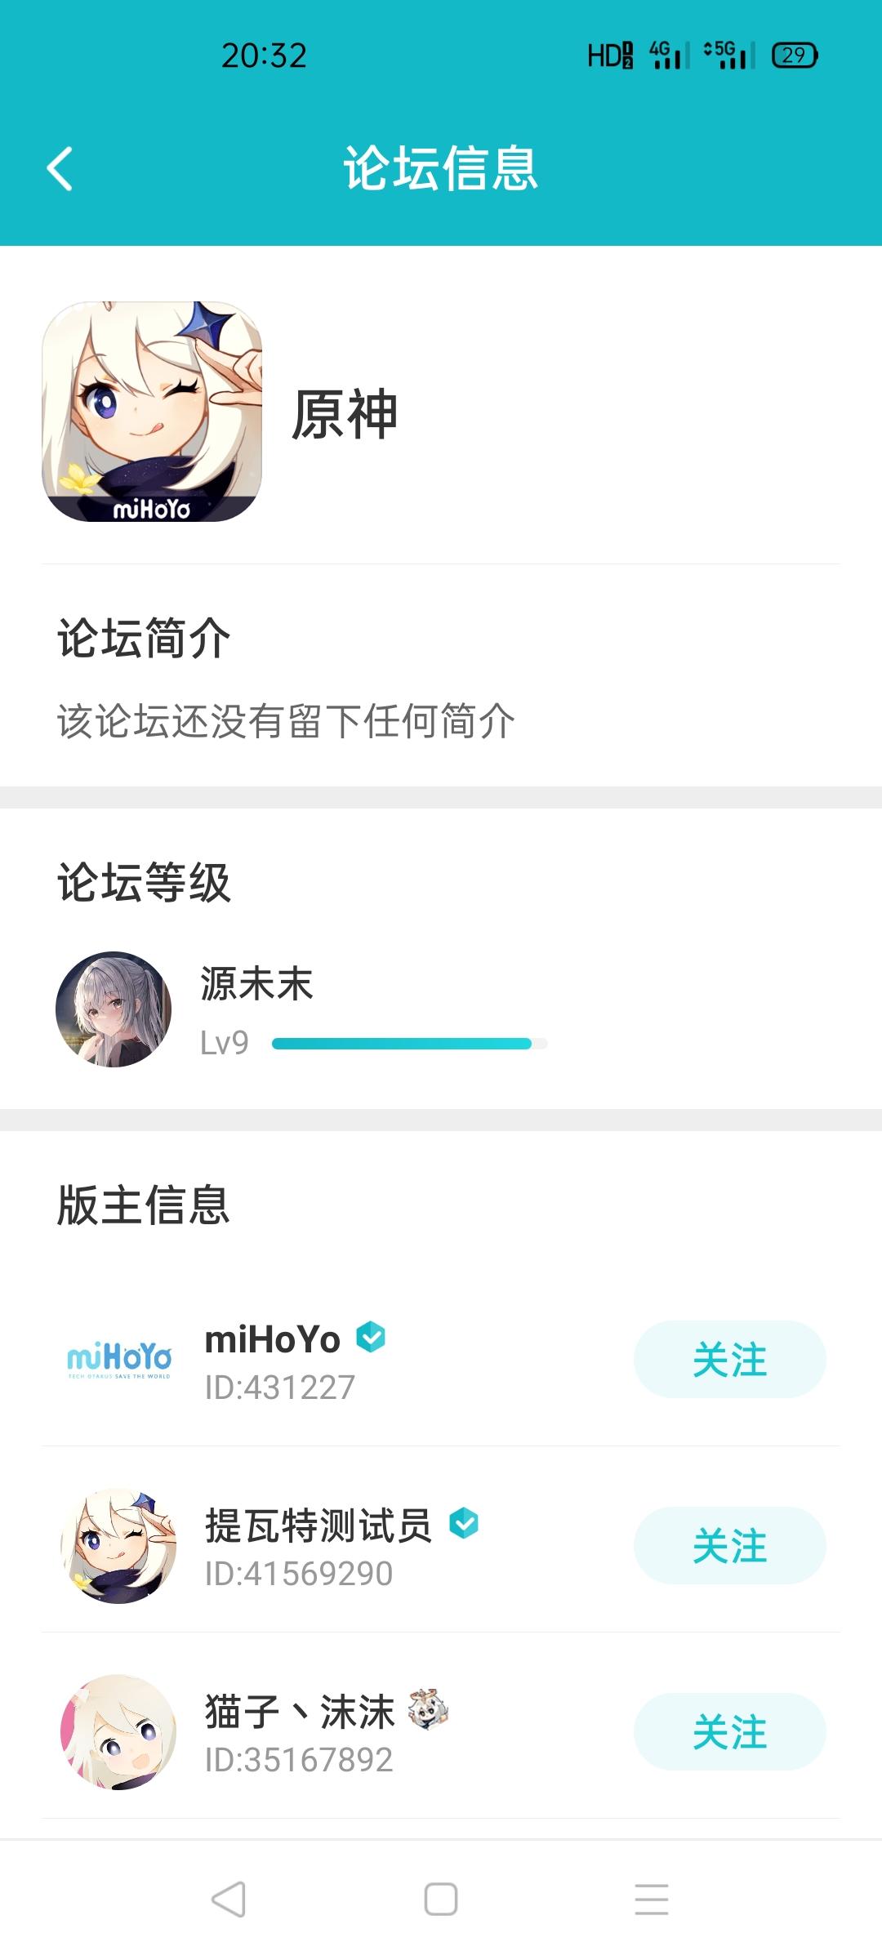Tap miHoYo's verified badge icon
The height and width of the screenshot is (1960, 882).
pyautogui.click(x=371, y=1337)
